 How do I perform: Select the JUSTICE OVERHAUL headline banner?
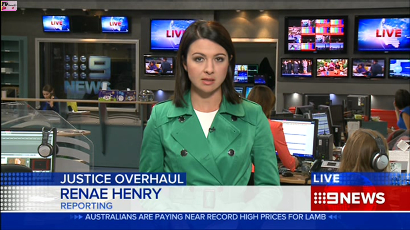coord(123,179)
